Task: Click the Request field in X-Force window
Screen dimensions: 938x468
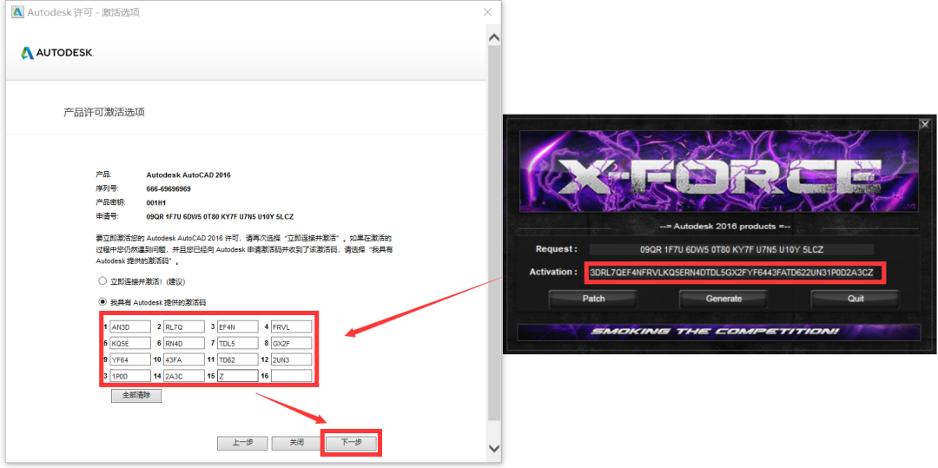Action: click(731, 249)
